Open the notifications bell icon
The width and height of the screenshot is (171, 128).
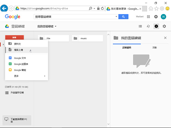pyautogui.click(x=156, y=17)
